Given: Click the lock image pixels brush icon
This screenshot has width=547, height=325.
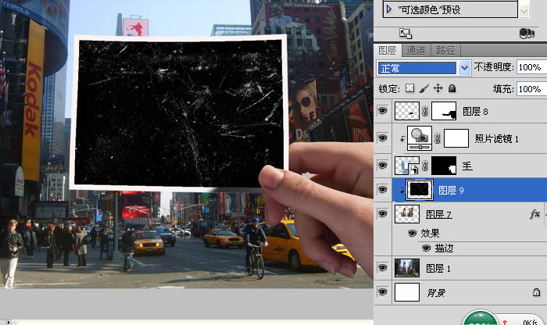Looking at the screenshot, I should tap(424, 88).
